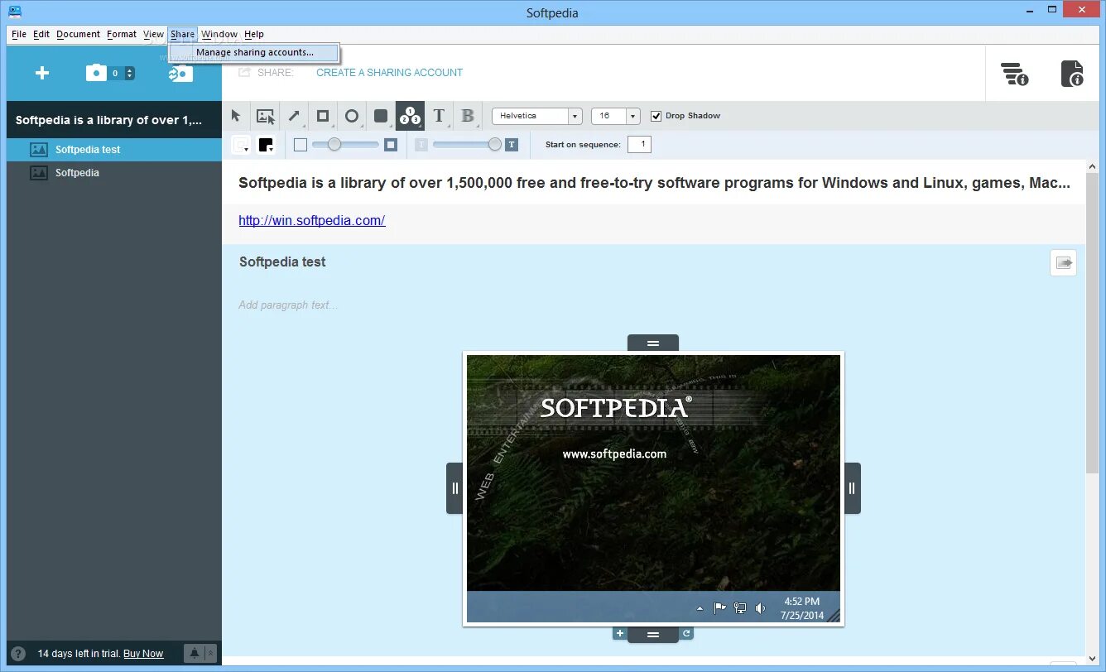
Task: Click thick outline square beside thickness slider
Action: click(391, 145)
